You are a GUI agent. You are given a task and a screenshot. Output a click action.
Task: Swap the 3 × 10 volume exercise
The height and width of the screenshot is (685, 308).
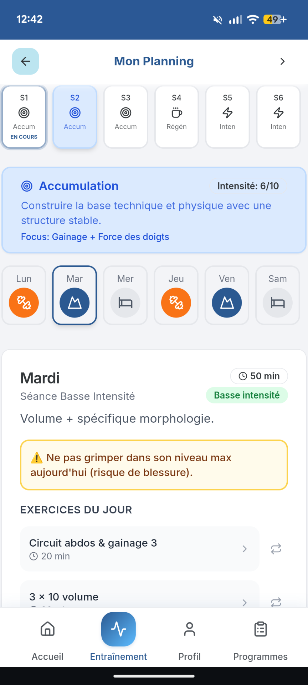[276, 602]
